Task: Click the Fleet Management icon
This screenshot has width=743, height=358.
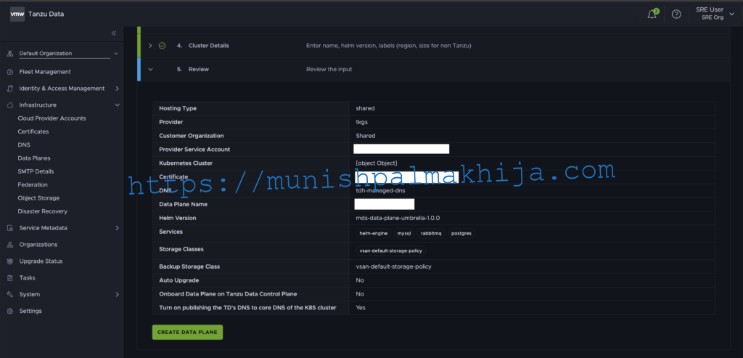Action: point(10,72)
